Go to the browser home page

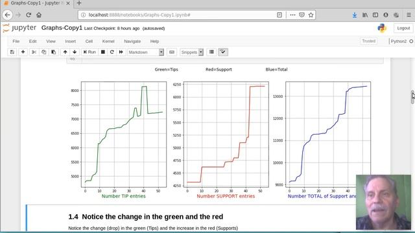(39, 15)
